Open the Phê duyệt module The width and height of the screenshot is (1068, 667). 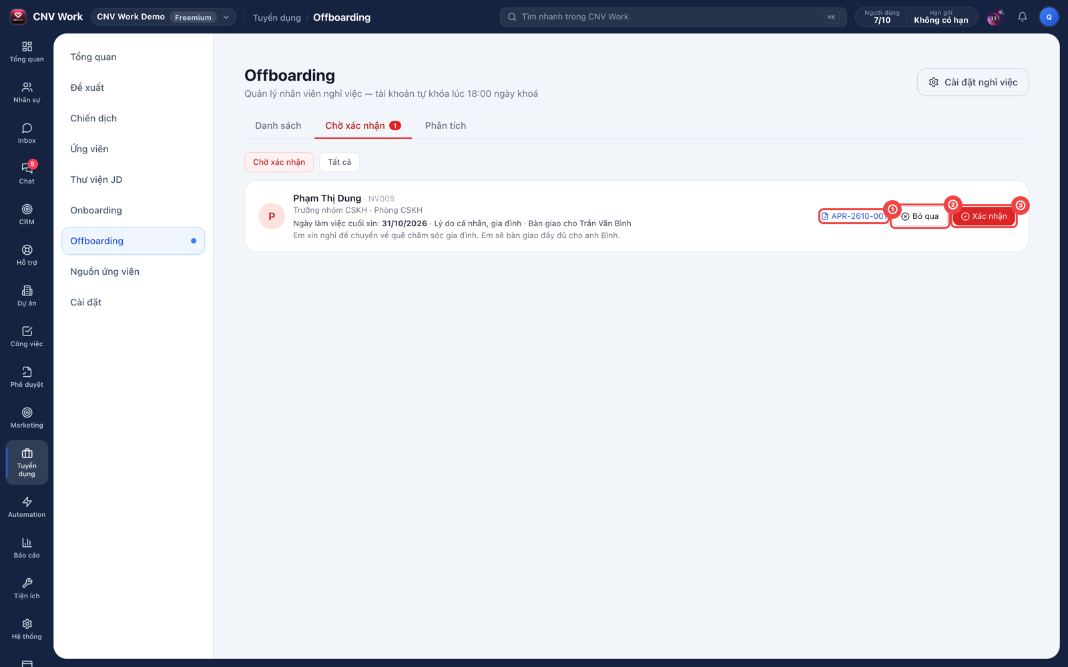coord(27,378)
